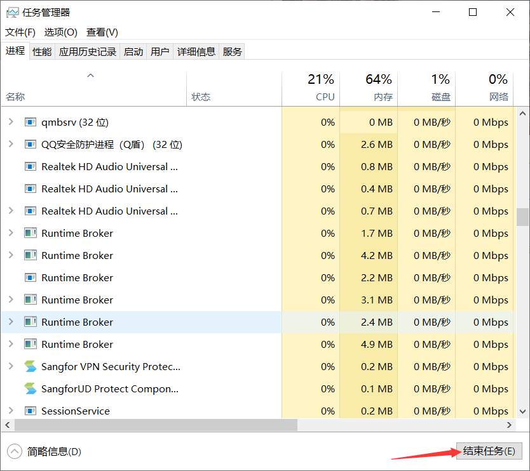Click the QQ安全防护进程 process icon
This screenshot has height=471, width=530.
(31, 144)
